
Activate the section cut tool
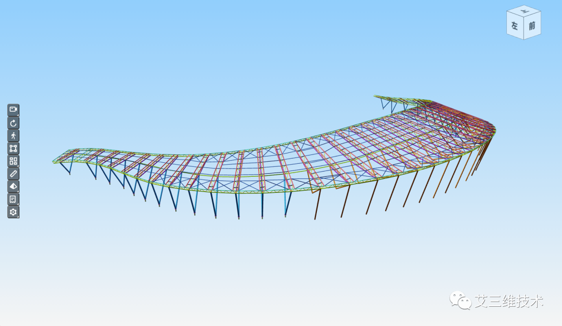coord(13,186)
